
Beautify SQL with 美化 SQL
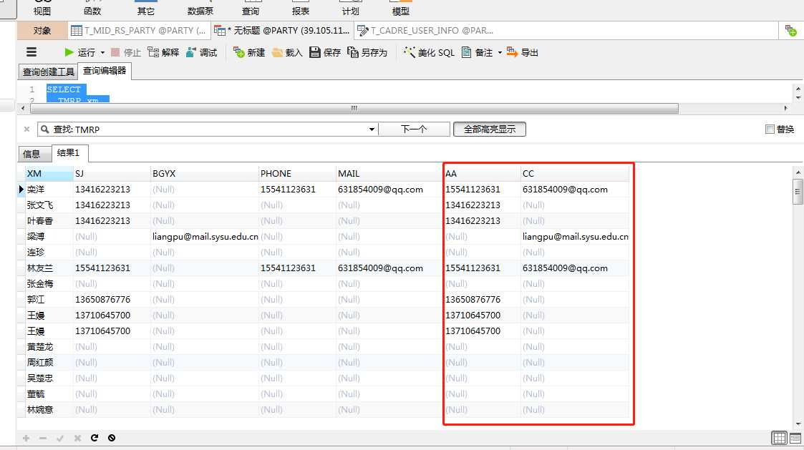[429, 52]
